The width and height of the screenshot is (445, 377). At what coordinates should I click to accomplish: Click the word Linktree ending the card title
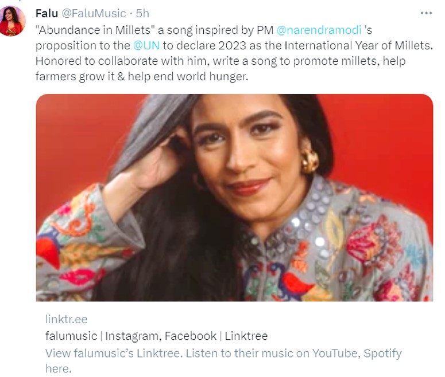tap(246, 336)
